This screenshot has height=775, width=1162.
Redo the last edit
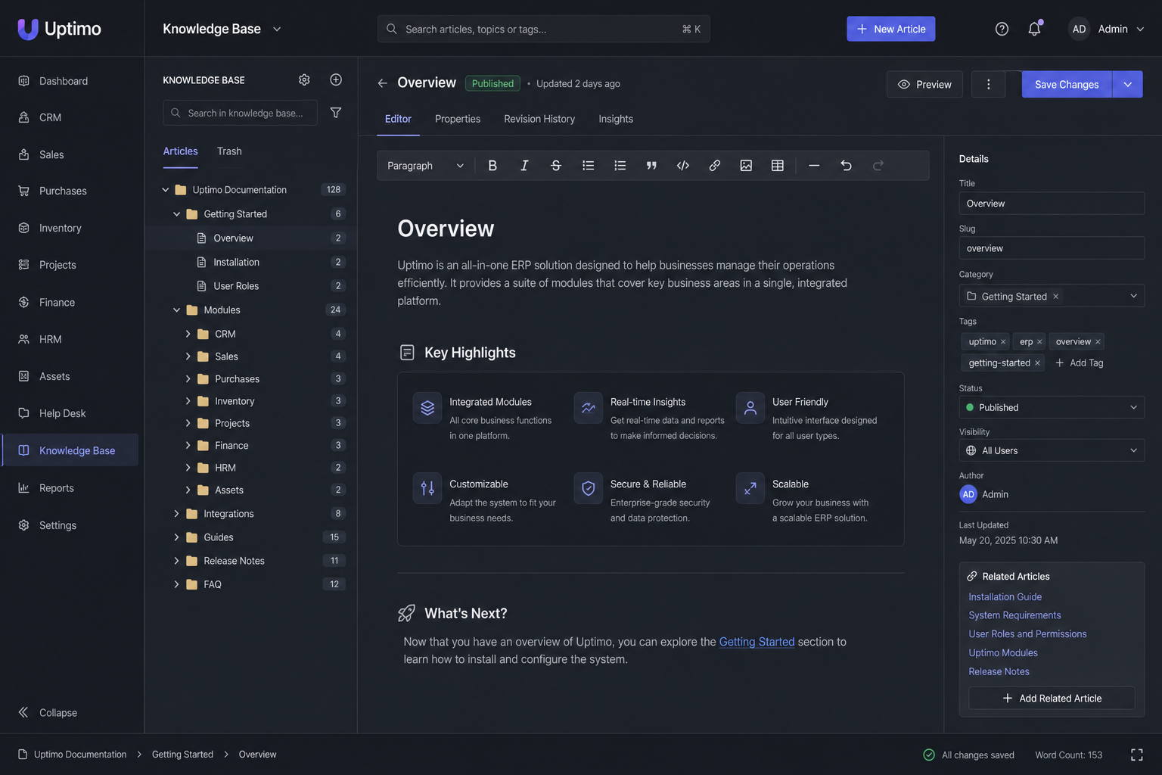[878, 166]
